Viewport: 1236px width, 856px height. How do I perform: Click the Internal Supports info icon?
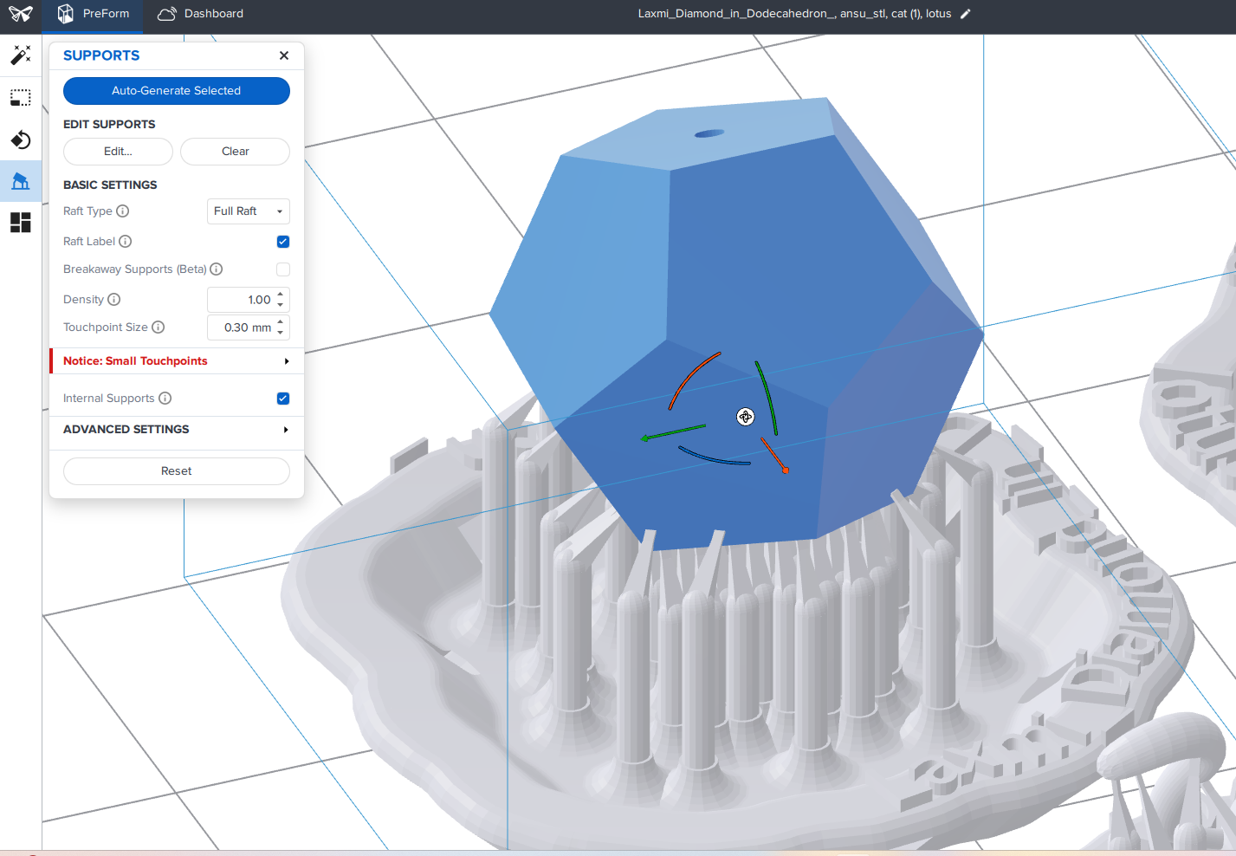point(165,399)
